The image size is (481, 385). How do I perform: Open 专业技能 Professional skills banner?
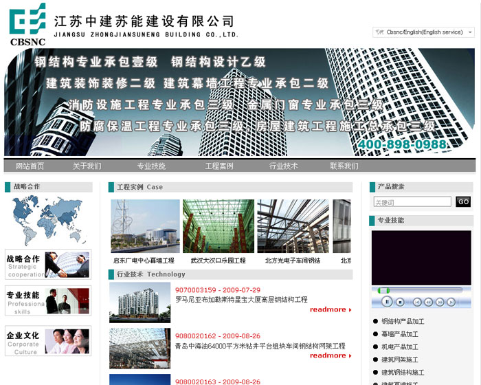point(48,300)
